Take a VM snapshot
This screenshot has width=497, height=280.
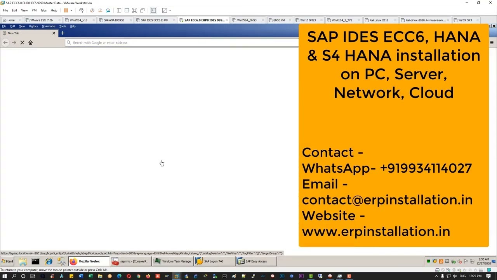(92, 10)
